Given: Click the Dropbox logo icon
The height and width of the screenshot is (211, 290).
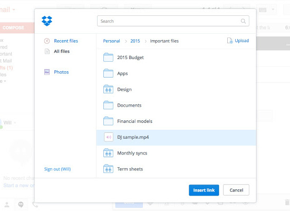Looking at the screenshot, I should pyautogui.click(x=47, y=21).
